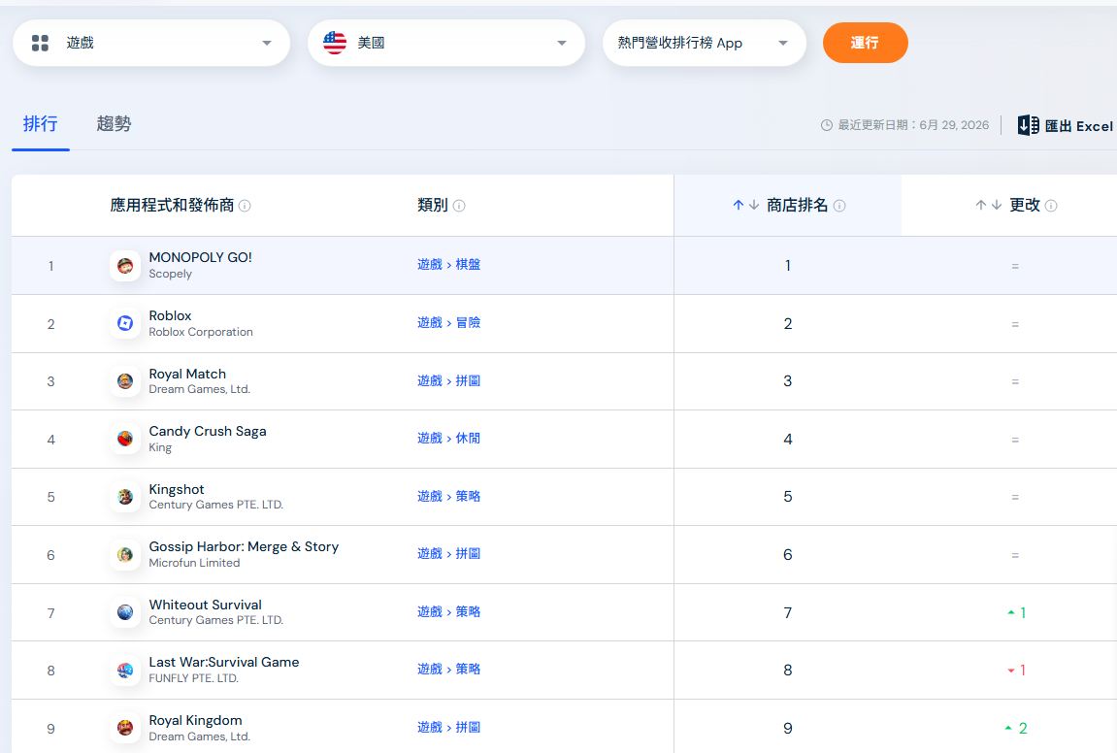The image size is (1117, 753).
Task: Click the Excel export icon
Action: [x=1028, y=125]
